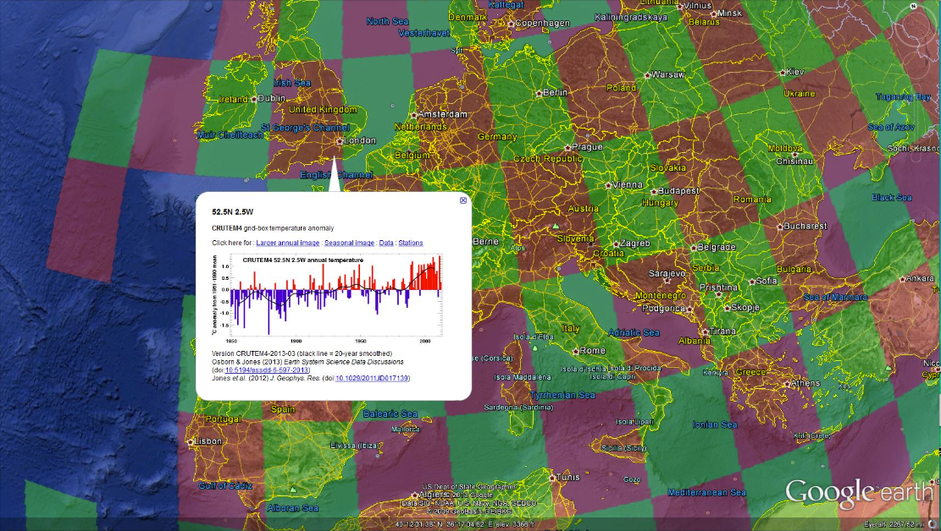Follow the 10.5194/essdd-6-597-2013 DOI link
941x531 pixels.
265,370
